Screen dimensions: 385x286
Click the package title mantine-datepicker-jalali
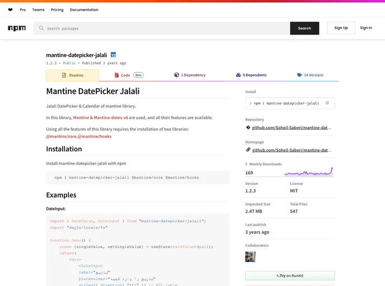point(76,55)
